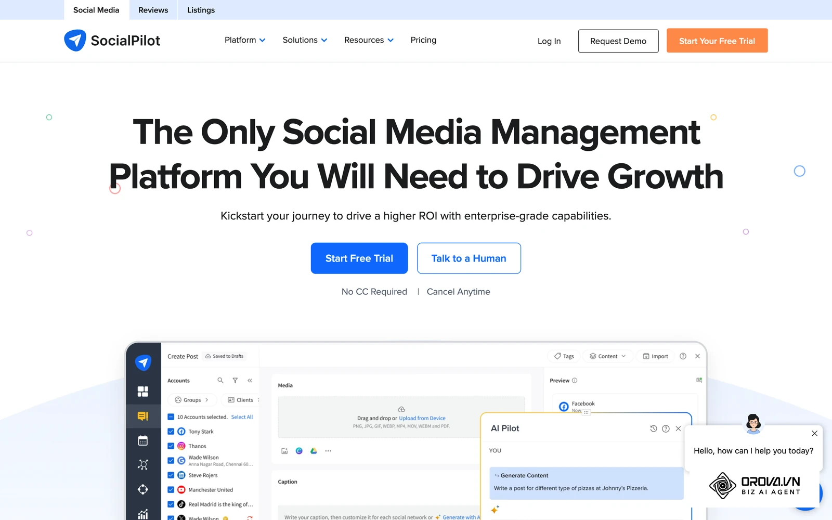Click the blue Start Free Trial button
This screenshot has width=832, height=520.
click(359, 258)
